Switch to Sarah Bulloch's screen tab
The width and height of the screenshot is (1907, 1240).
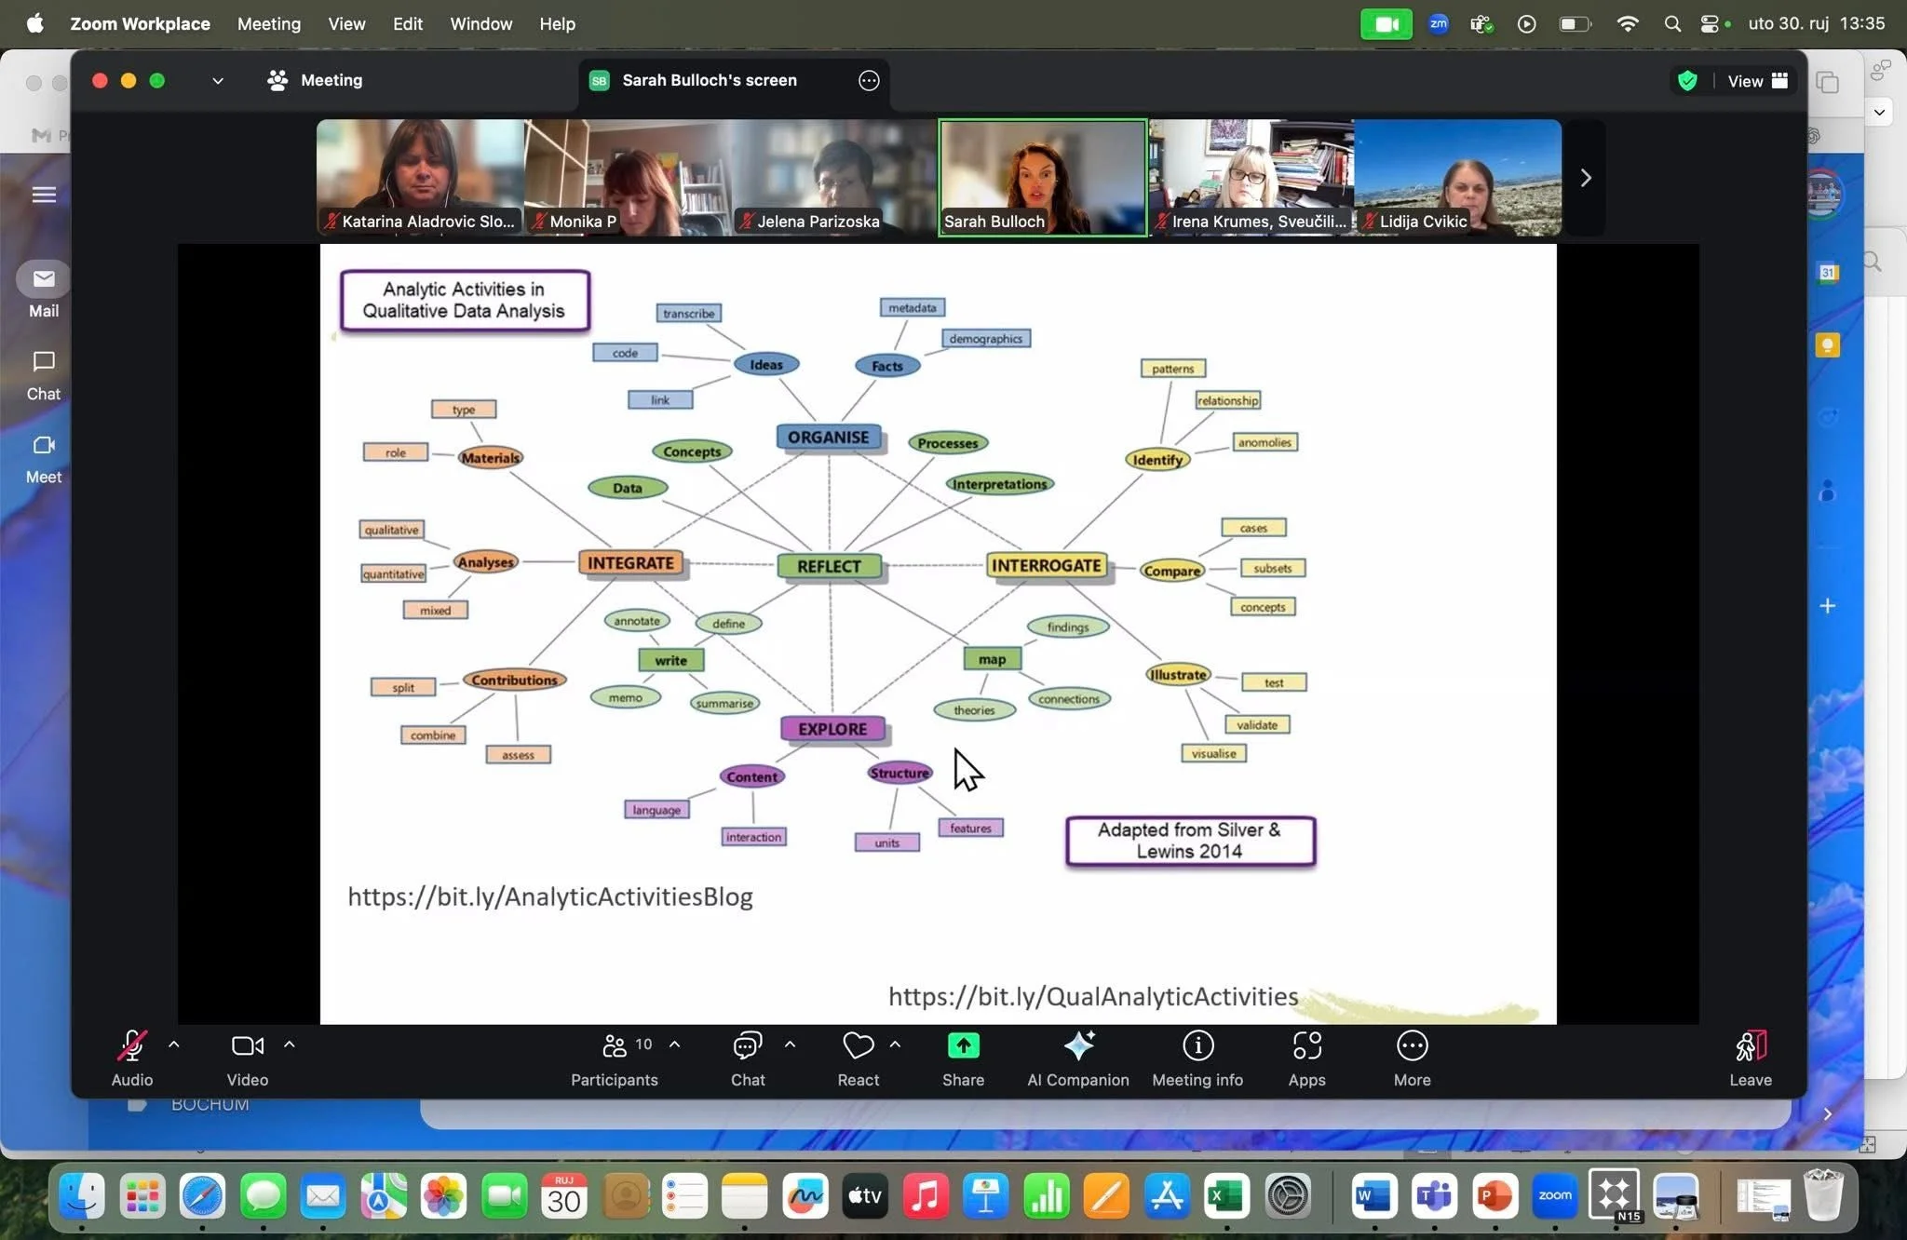click(x=709, y=81)
